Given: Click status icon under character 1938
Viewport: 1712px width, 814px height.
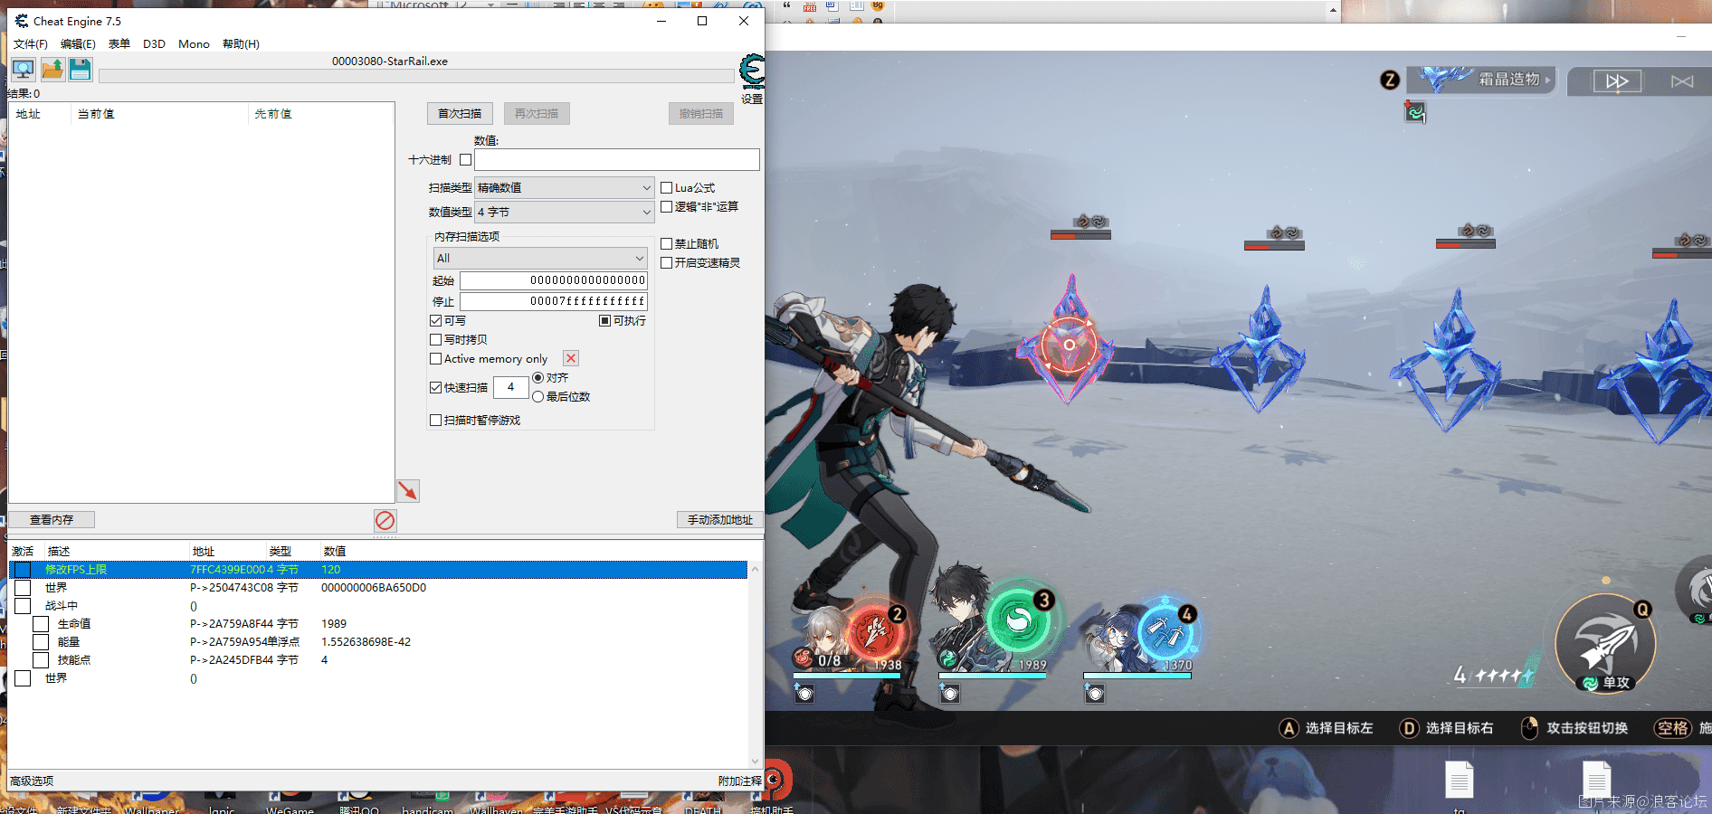Looking at the screenshot, I should [804, 693].
